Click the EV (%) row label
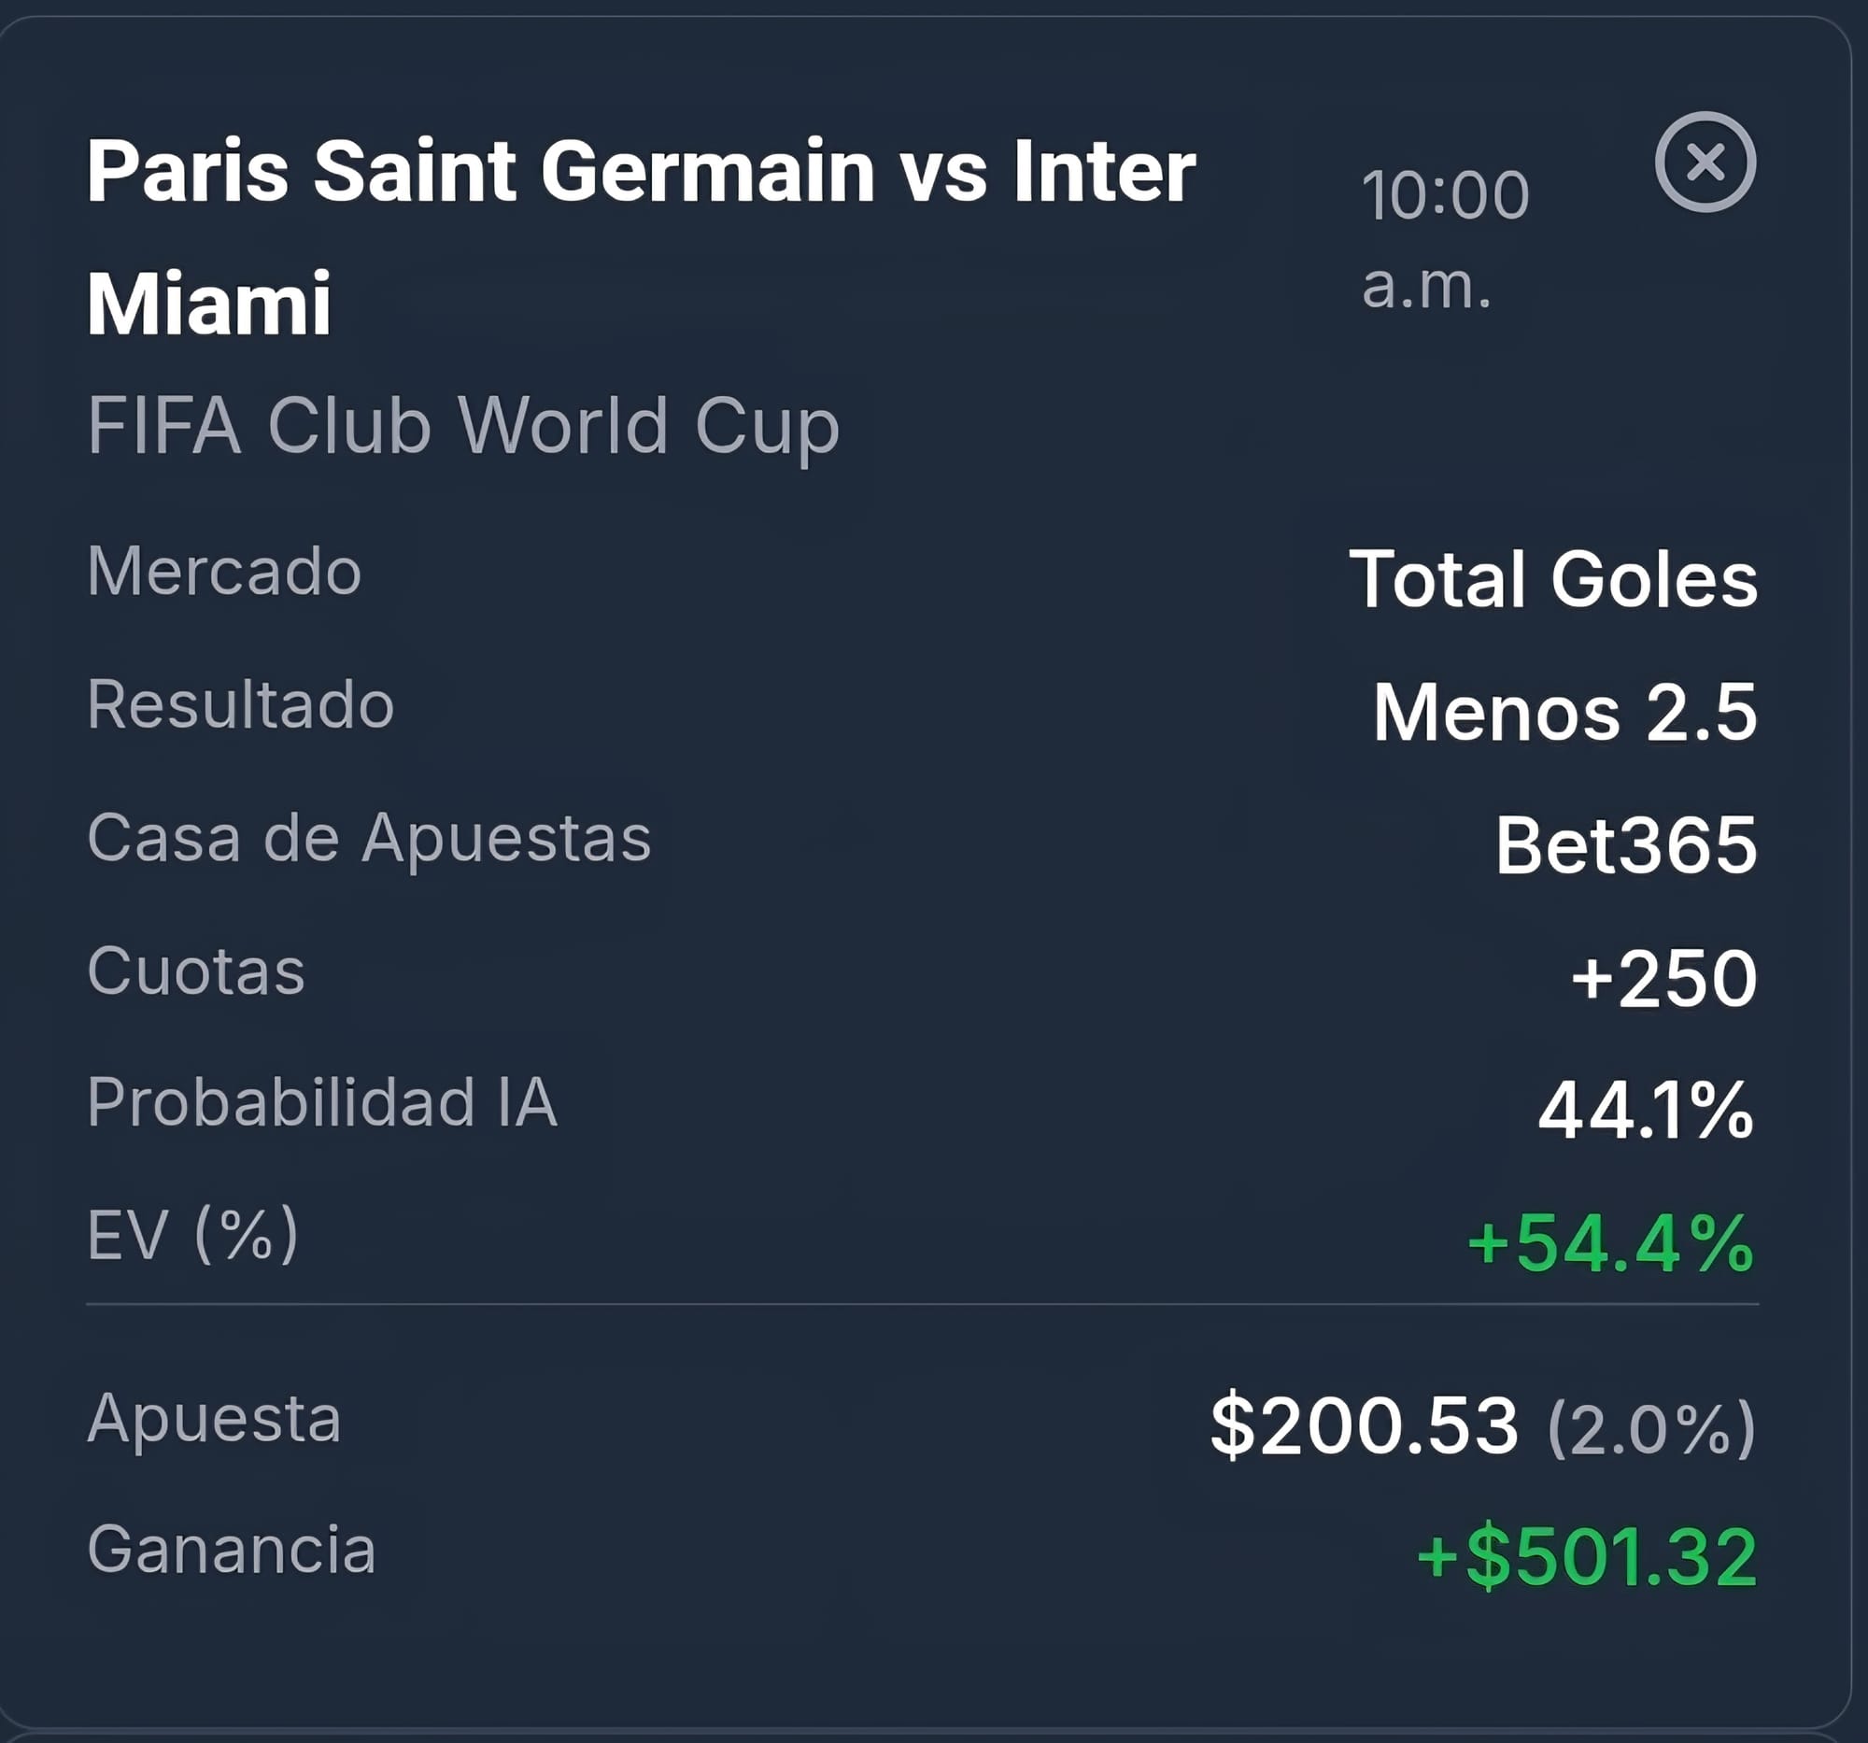The height and width of the screenshot is (1743, 1868). [x=192, y=1235]
